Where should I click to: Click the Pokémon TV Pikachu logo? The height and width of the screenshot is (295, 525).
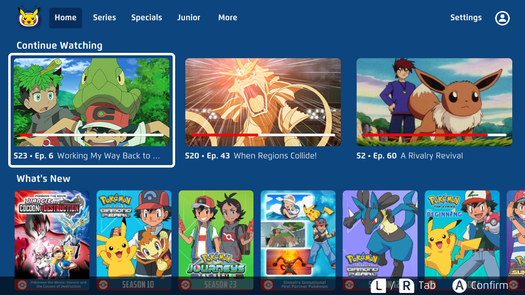[28, 17]
